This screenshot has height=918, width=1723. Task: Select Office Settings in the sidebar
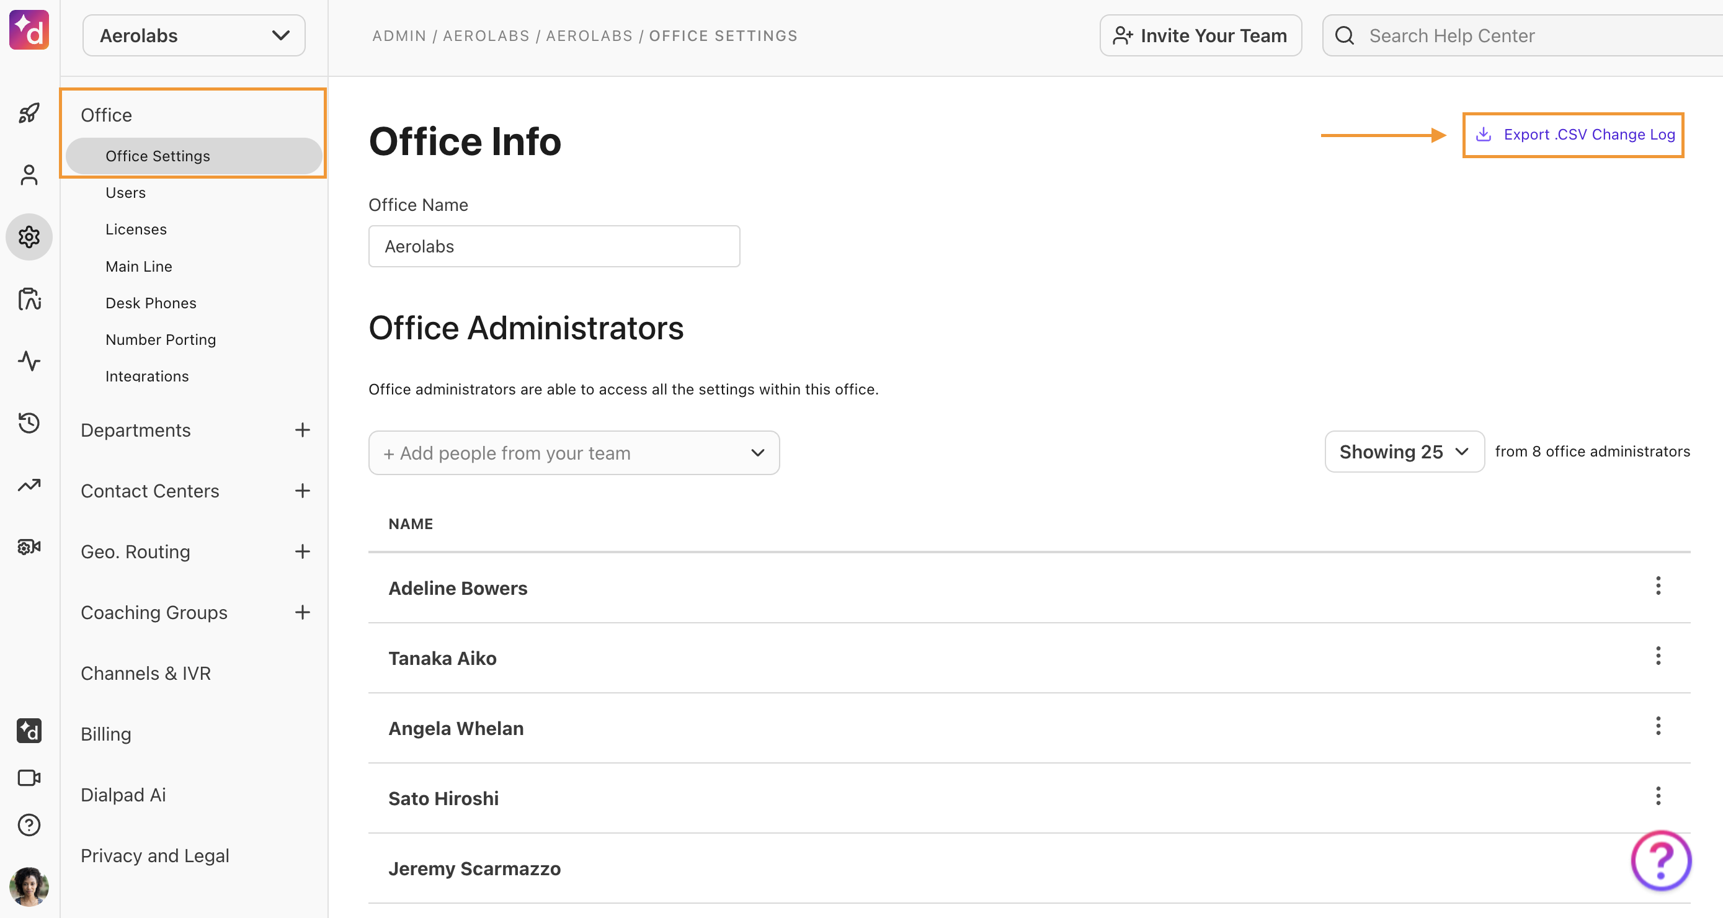(194, 156)
